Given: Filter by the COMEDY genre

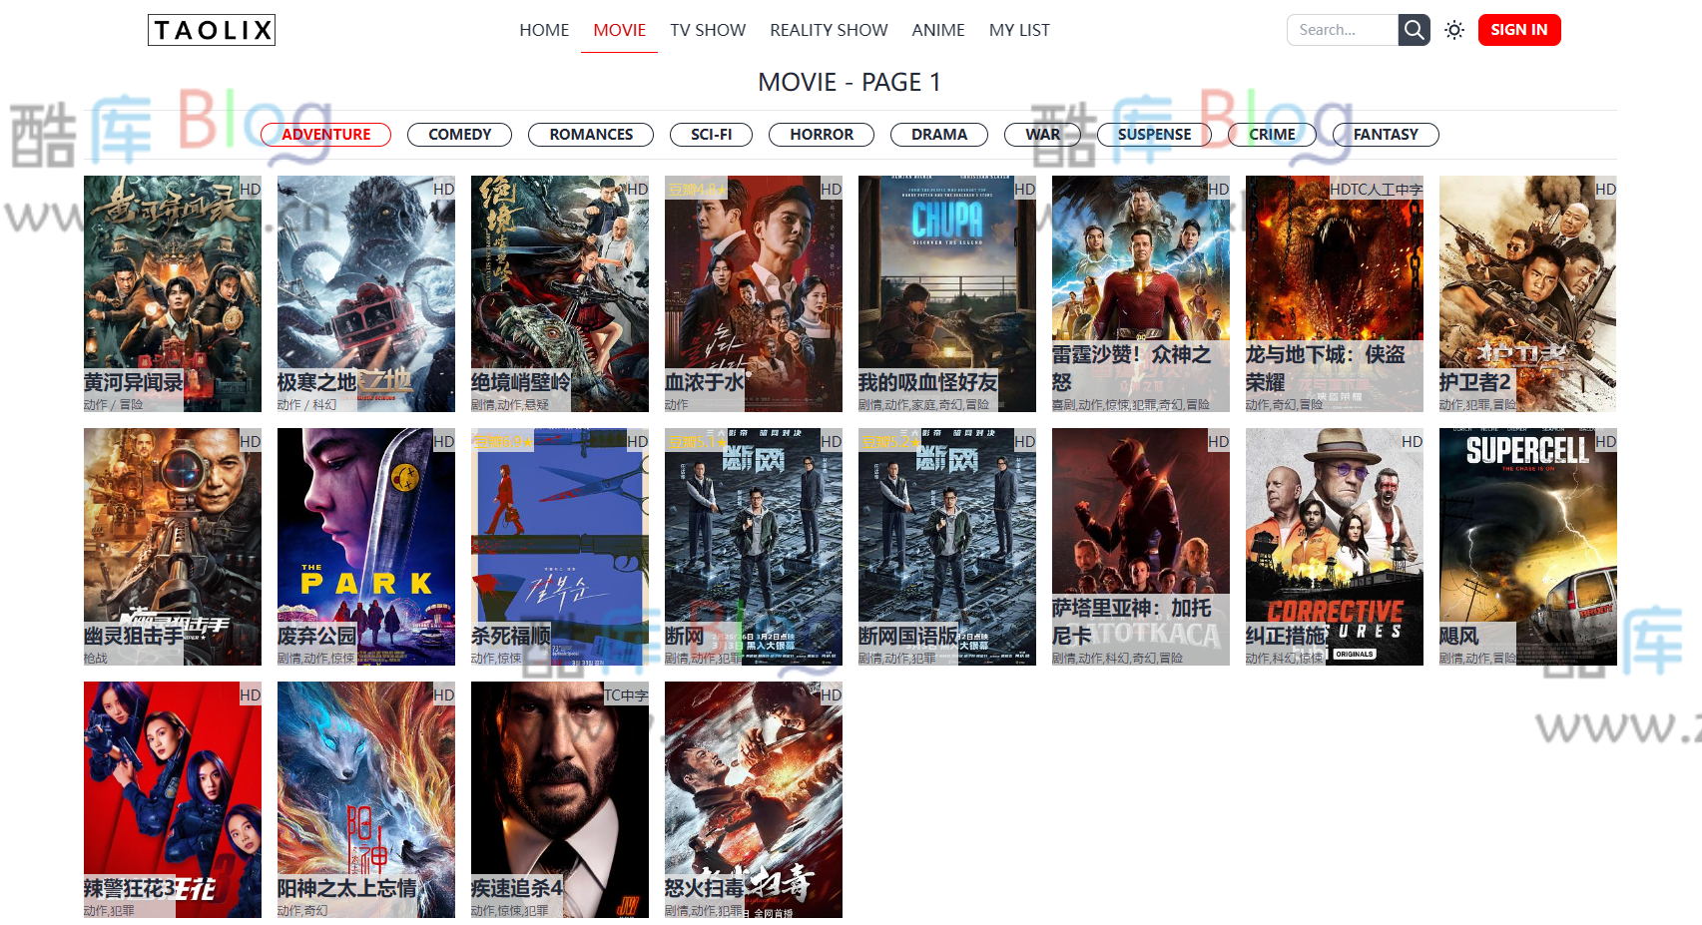Looking at the screenshot, I should click(459, 135).
